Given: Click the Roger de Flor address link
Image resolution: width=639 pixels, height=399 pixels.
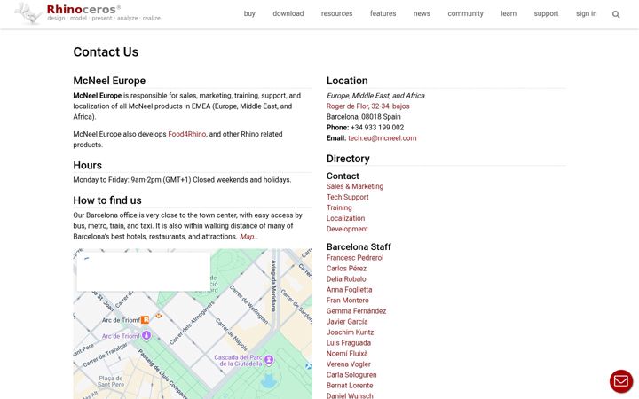Looking at the screenshot, I should (x=367, y=106).
